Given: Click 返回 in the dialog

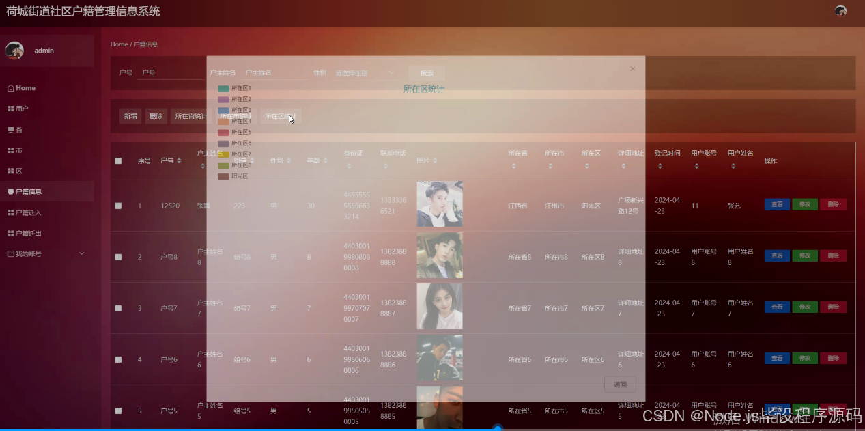Looking at the screenshot, I should 620,385.
